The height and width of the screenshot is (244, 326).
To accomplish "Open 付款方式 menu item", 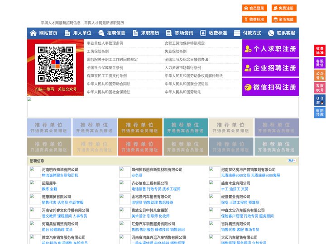I will (252, 33).
